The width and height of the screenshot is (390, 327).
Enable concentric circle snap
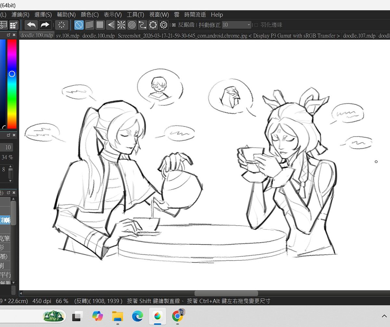[x=132, y=25]
